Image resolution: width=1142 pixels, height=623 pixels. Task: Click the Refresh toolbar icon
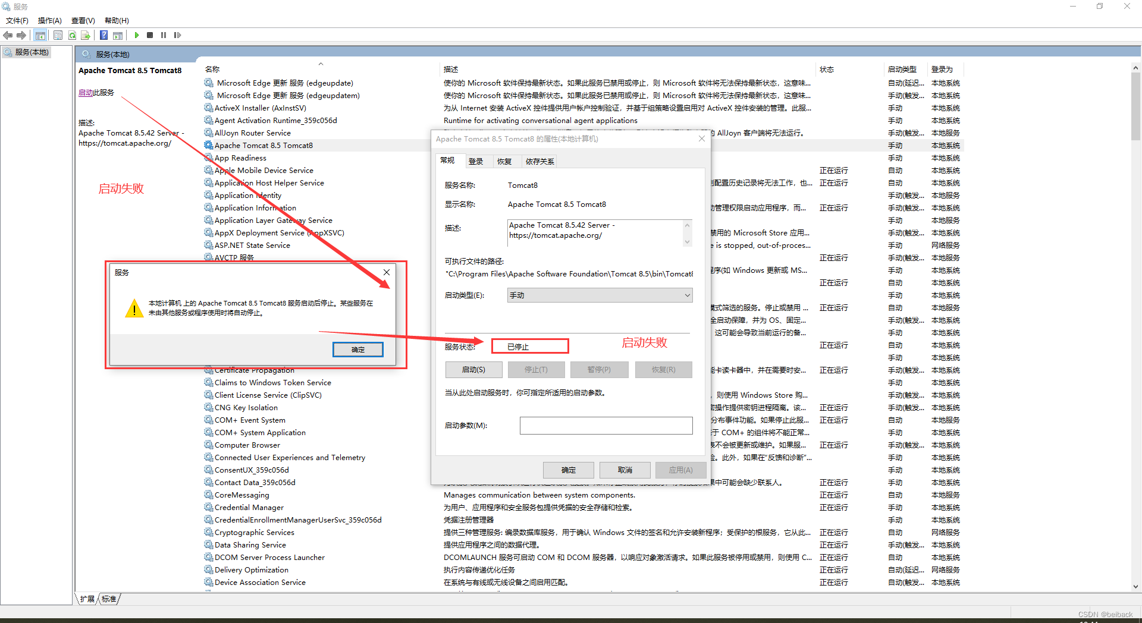click(72, 35)
